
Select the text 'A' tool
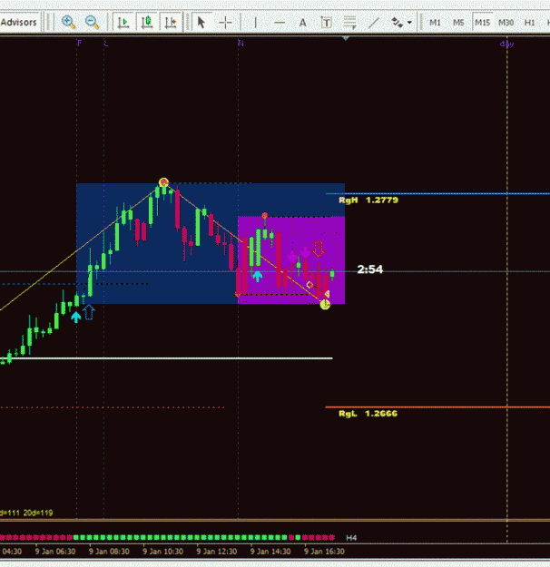pyautogui.click(x=302, y=23)
